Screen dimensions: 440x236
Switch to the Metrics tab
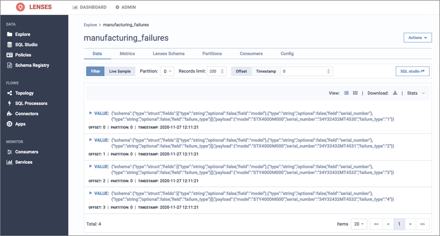pos(128,53)
